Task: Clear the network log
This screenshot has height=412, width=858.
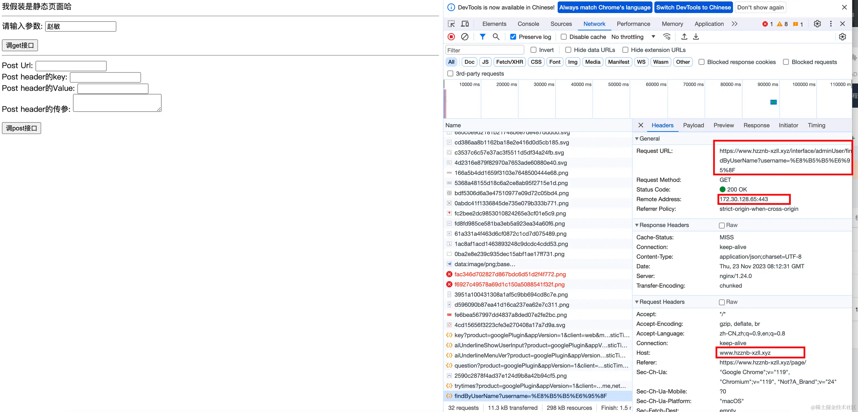Action: tap(465, 37)
